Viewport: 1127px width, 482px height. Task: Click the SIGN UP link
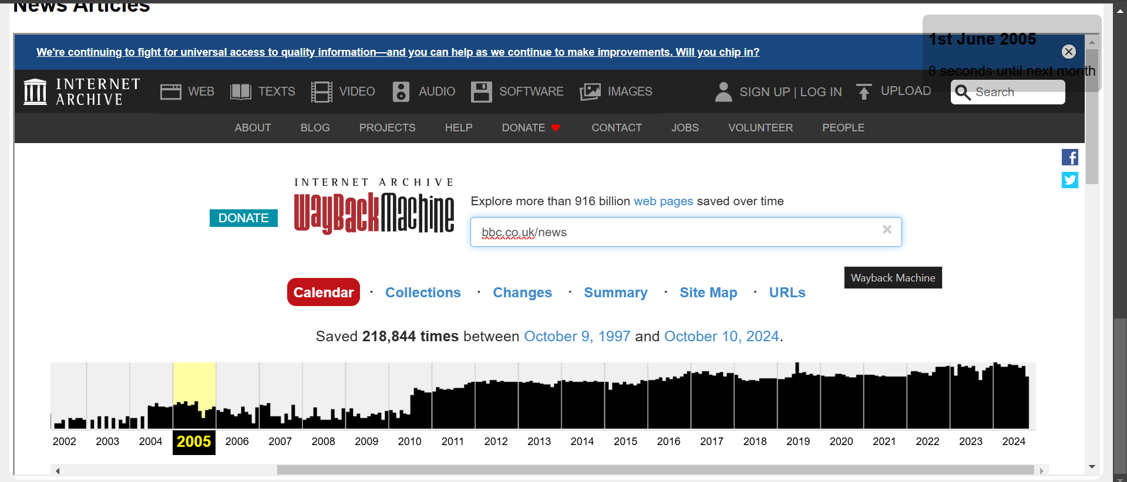[x=765, y=92]
